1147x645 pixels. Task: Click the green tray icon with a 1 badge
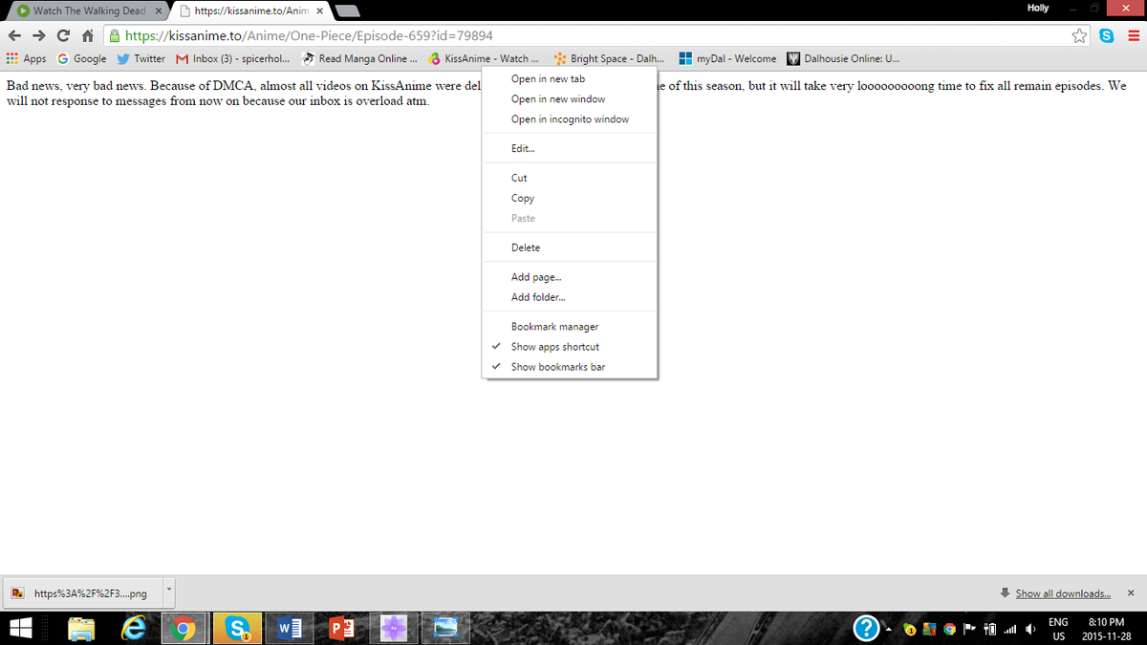[x=909, y=630]
